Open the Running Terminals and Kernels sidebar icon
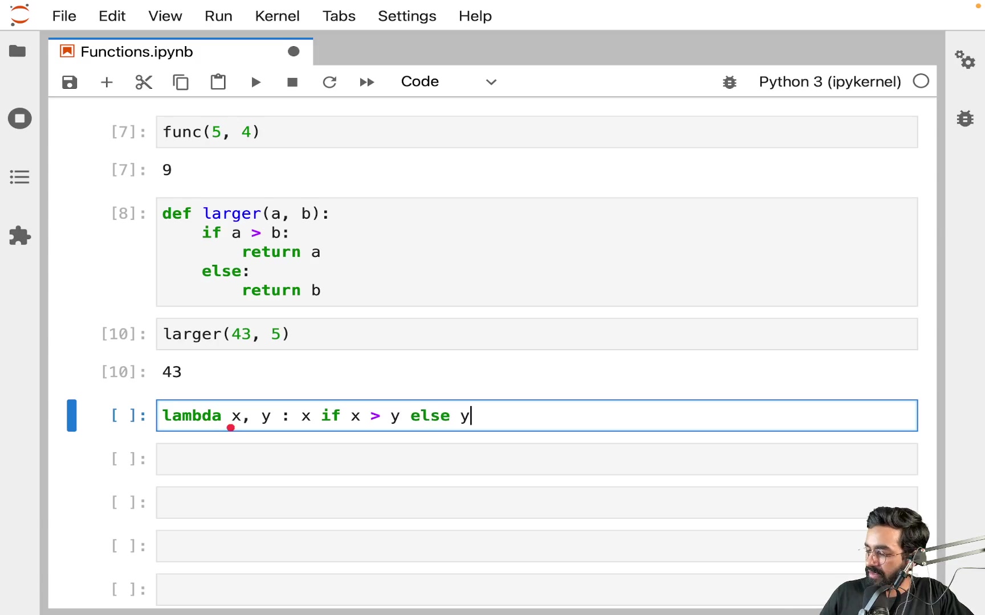 point(19,118)
